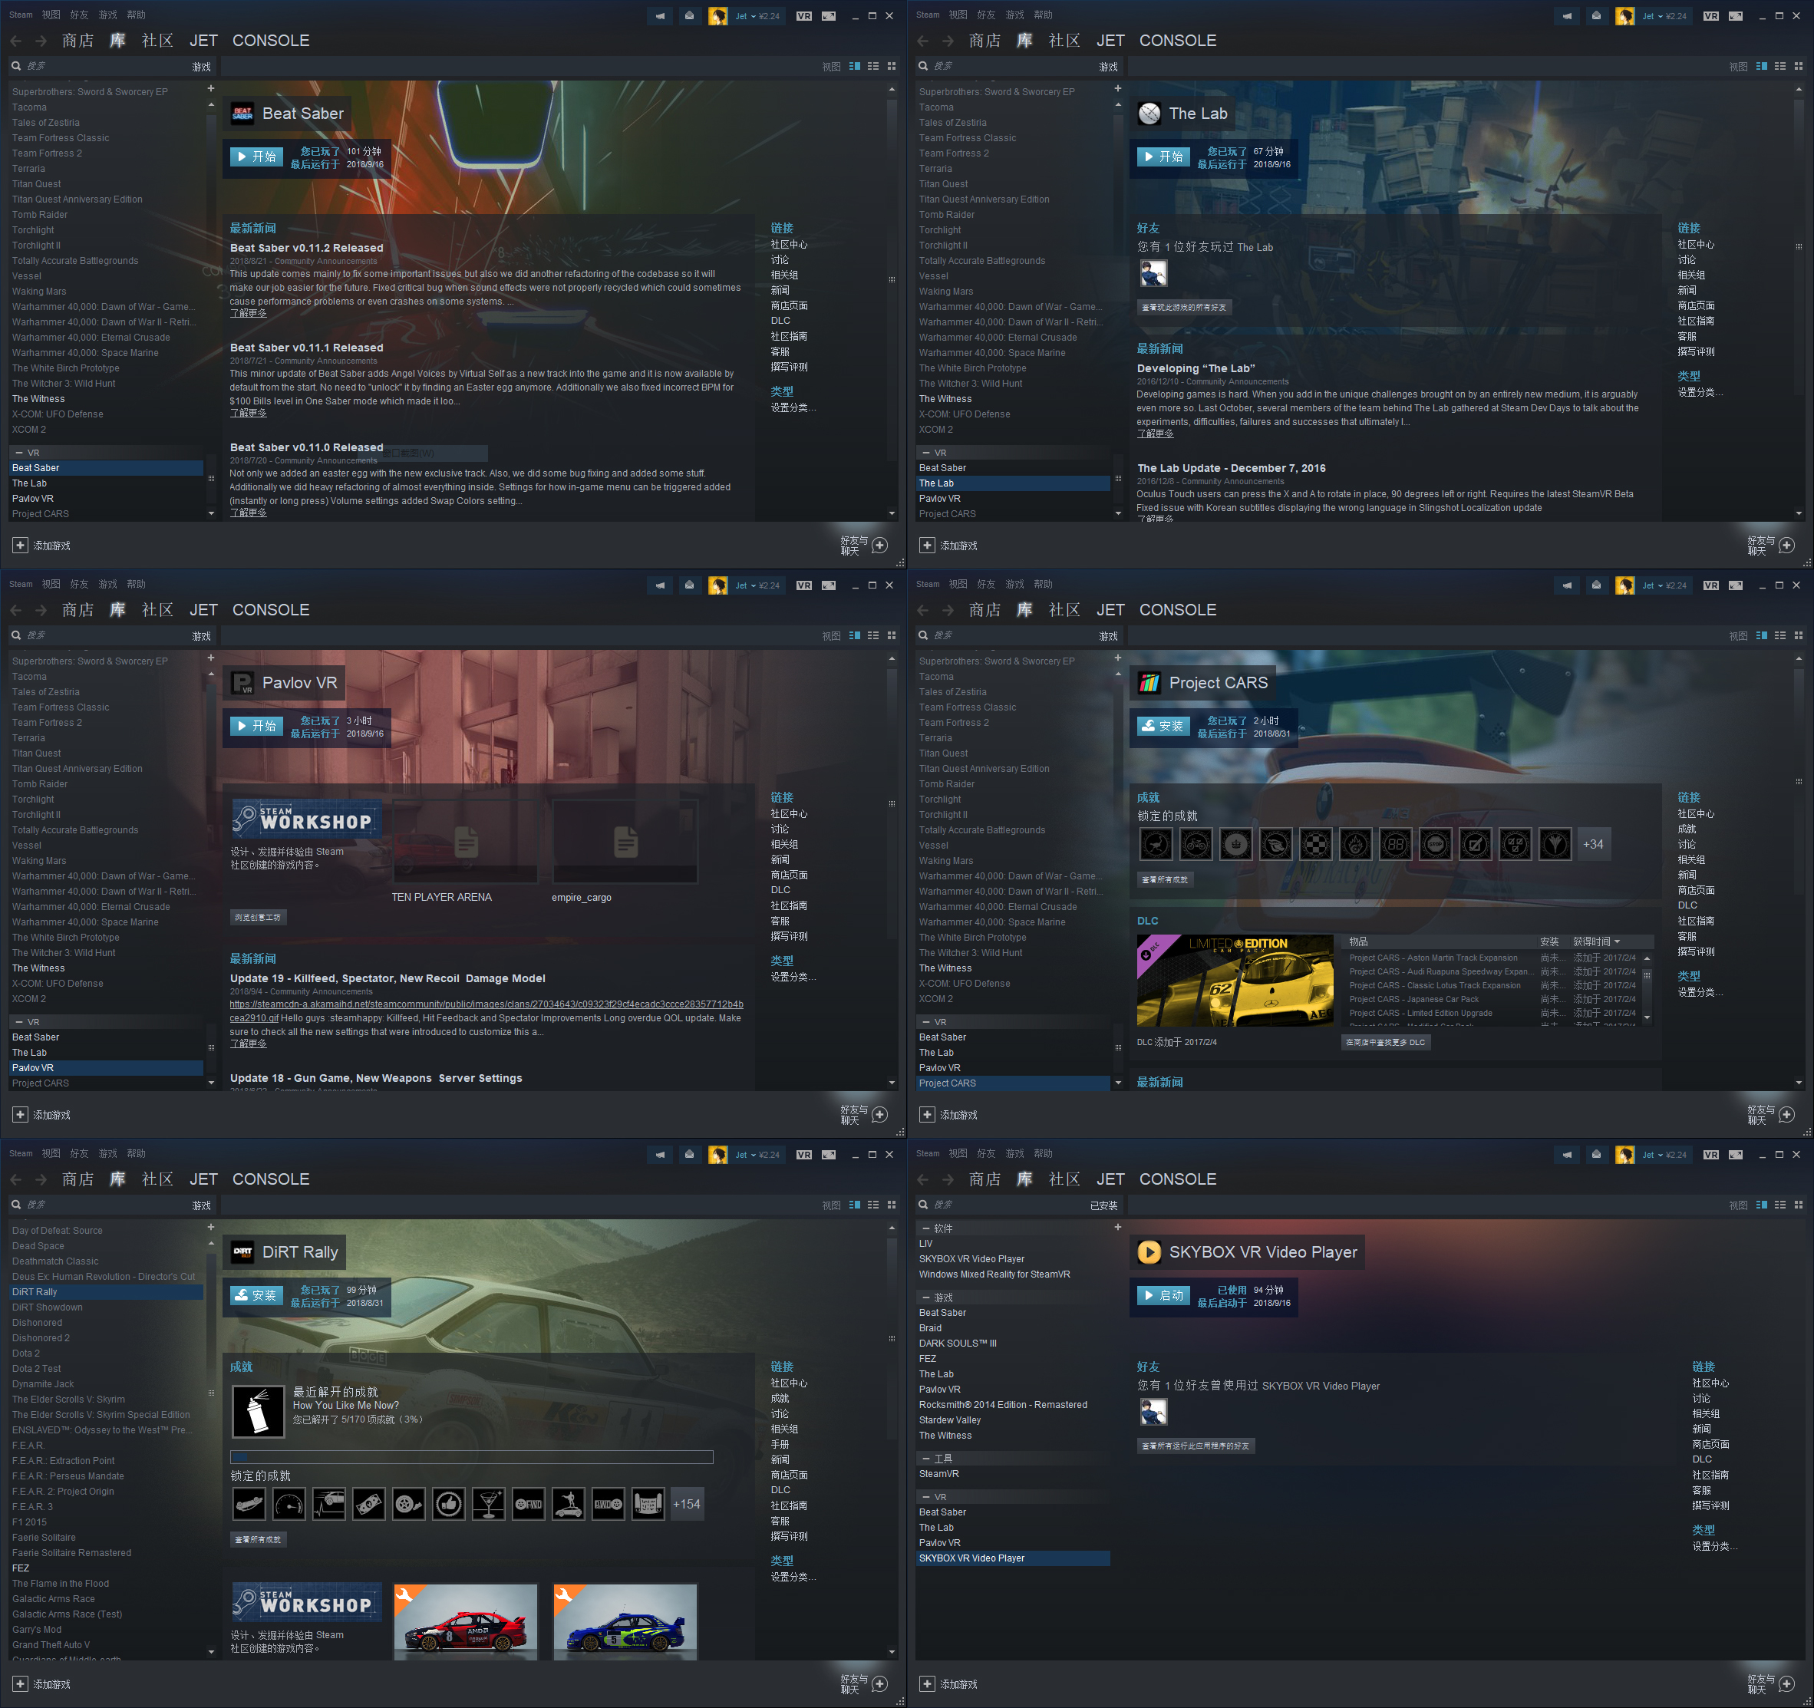Collapse the 软件 category in the SKYBOX window
The height and width of the screenshot is (1708, 1814).
click(926, 1228)
